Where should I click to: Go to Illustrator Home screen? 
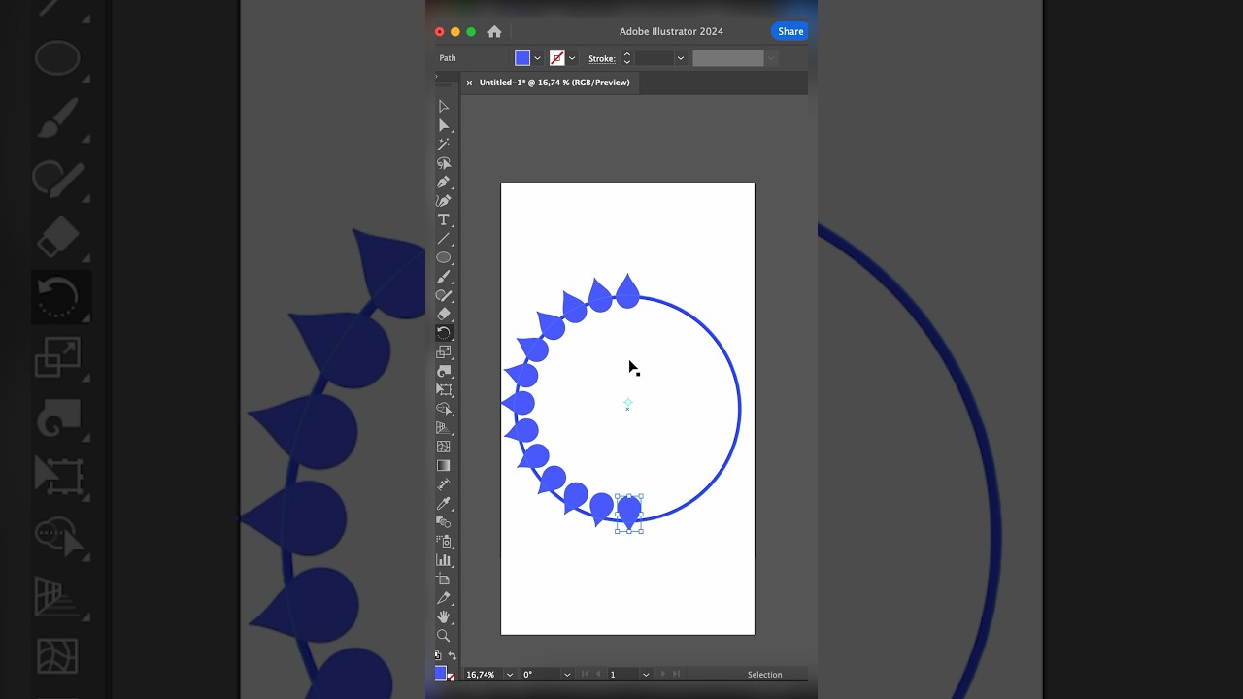tap(494, 31)
